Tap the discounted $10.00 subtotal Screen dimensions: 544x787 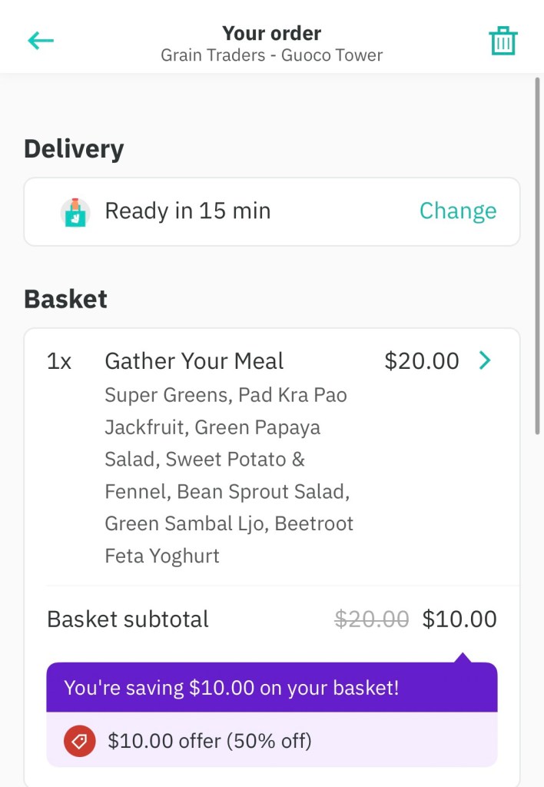point(459,619)
